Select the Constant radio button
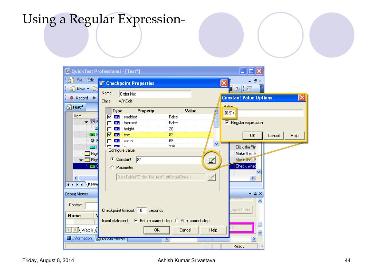 [x=112, y=159]
